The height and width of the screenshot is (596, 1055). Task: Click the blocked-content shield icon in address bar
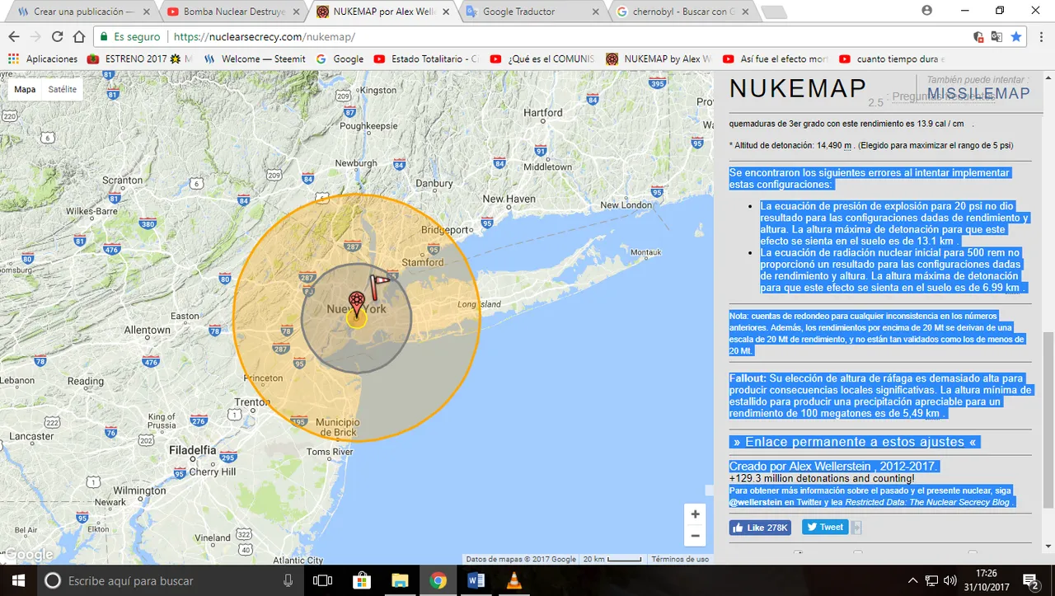point(978,36)
